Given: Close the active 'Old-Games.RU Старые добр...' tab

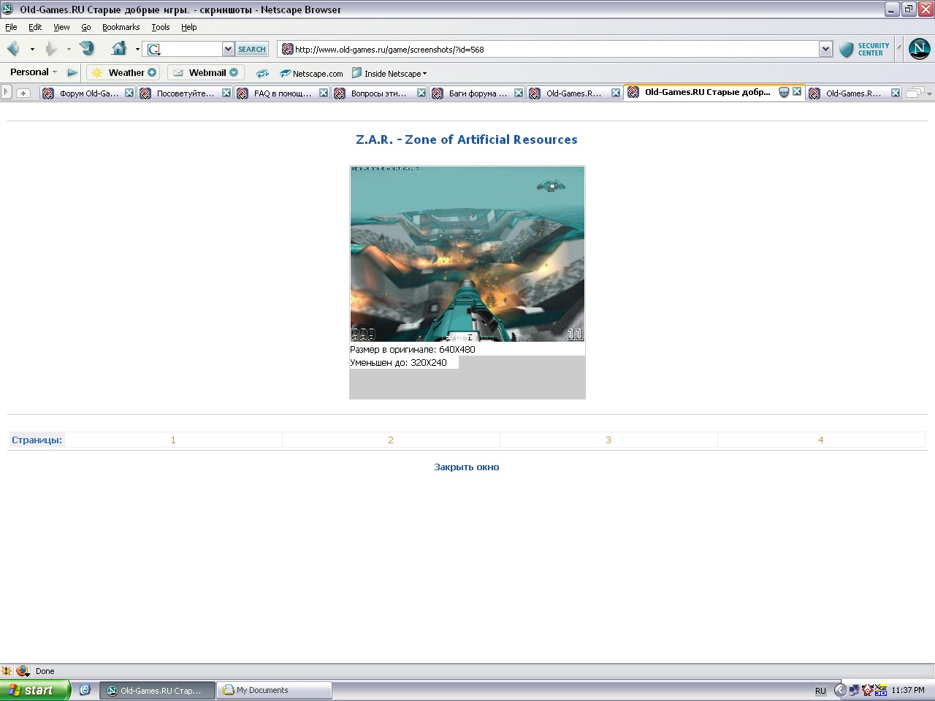Looking at the screenshot, I should (x=797, y=92).
